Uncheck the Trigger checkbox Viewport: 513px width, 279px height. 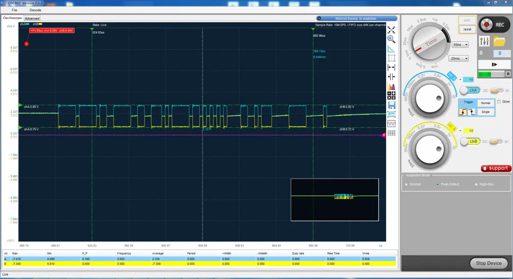tap(461, 102)
